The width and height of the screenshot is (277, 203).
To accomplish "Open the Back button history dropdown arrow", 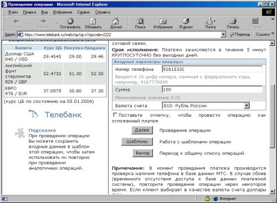I will [30, 23].
